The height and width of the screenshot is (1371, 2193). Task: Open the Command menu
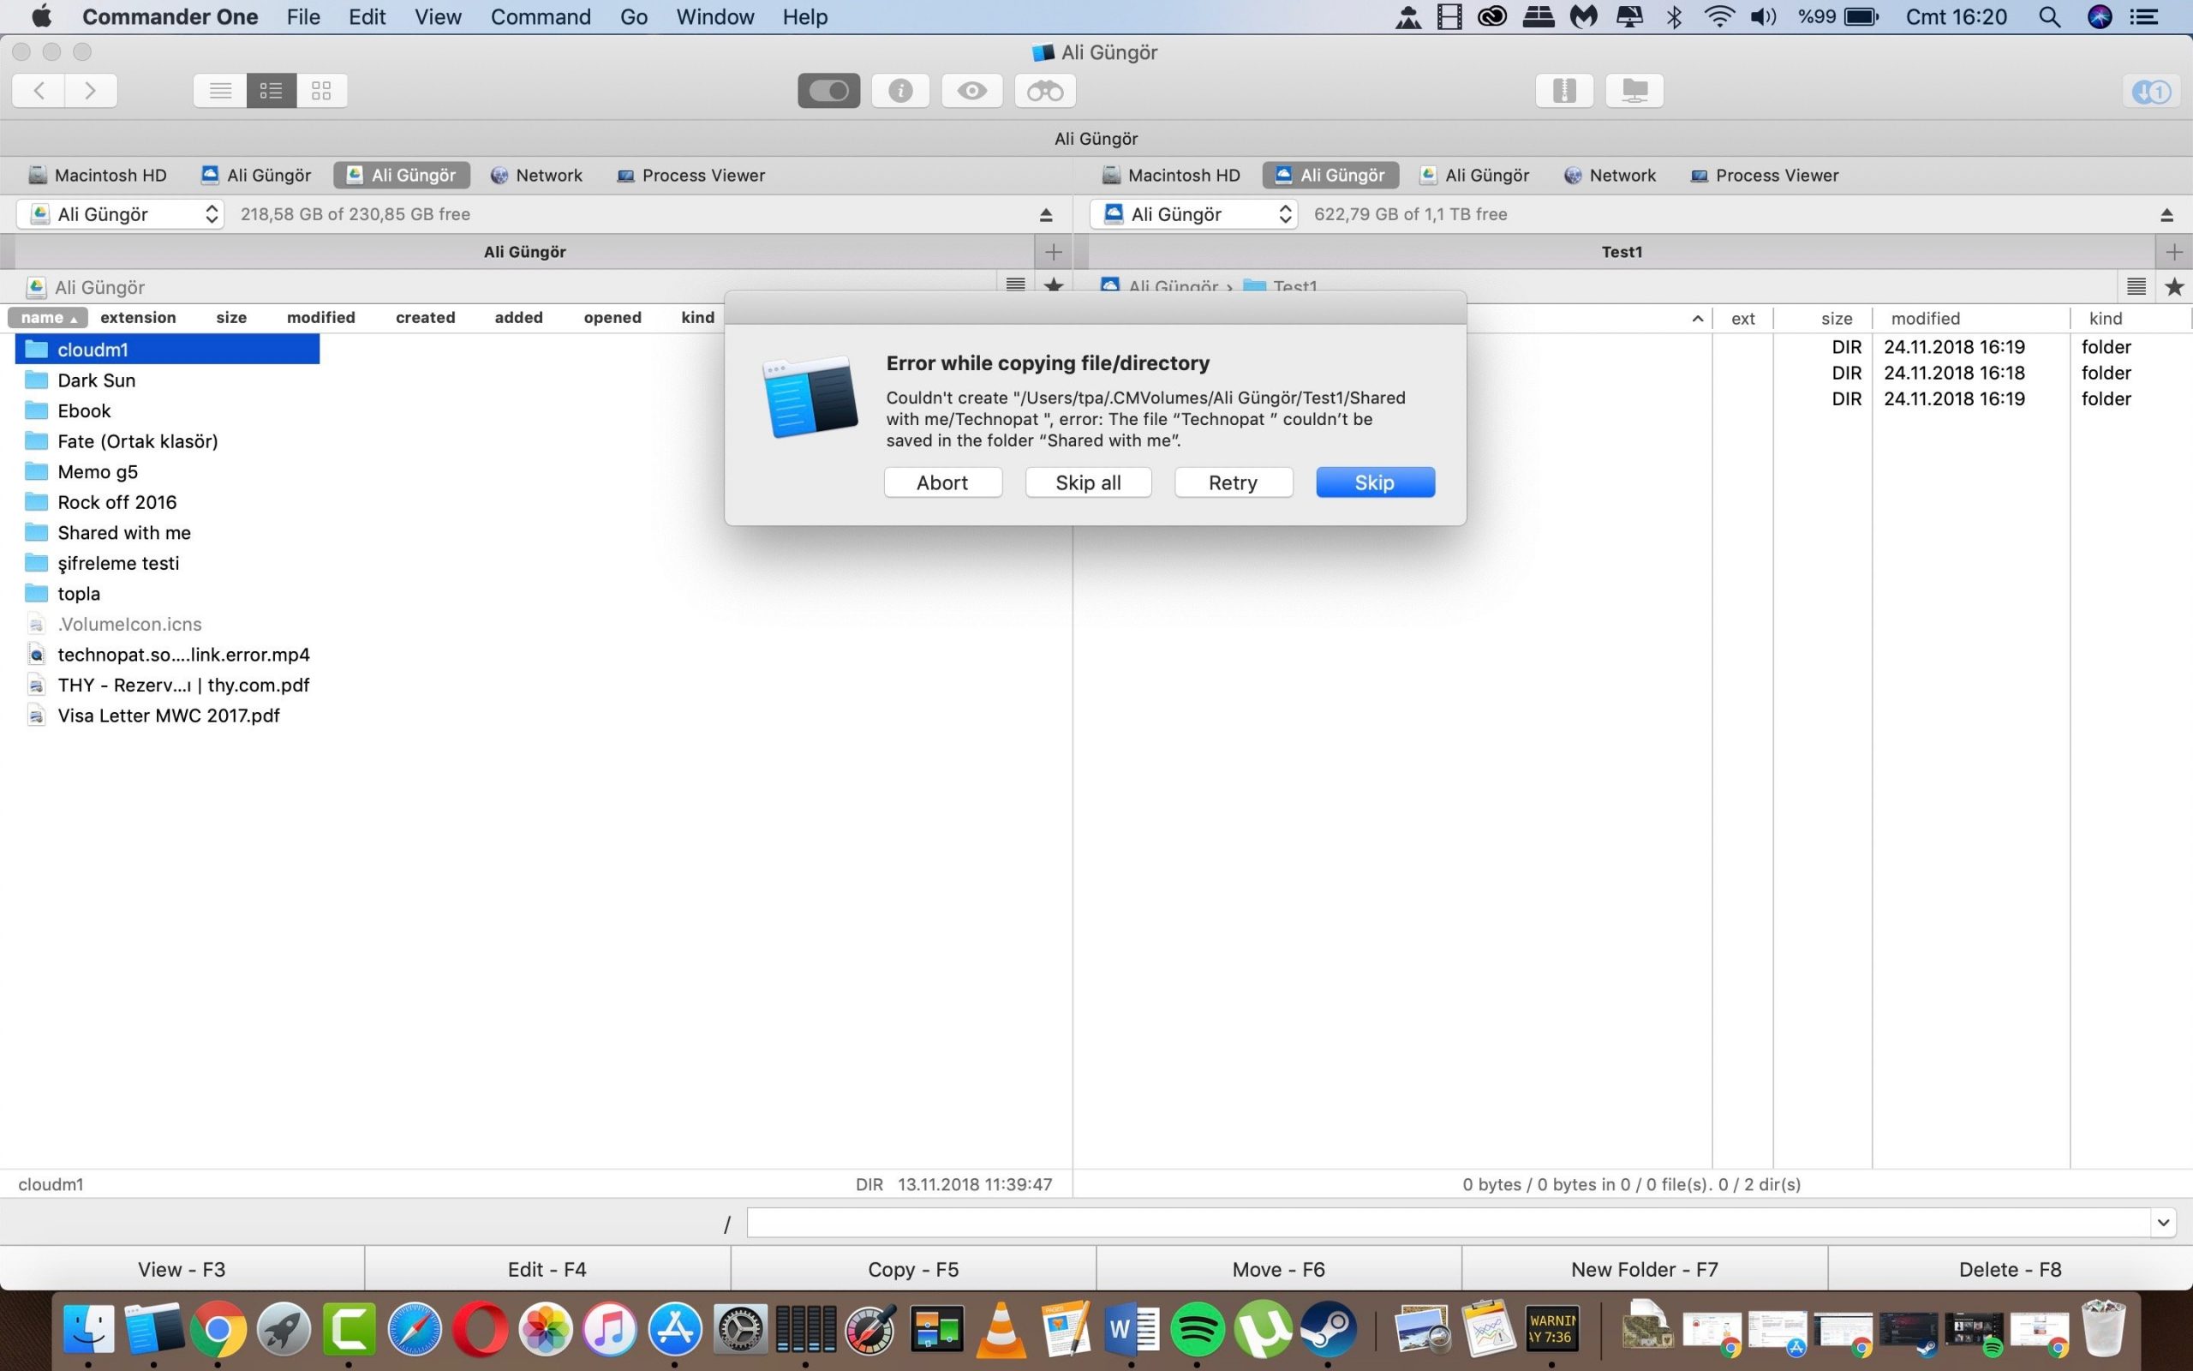pos(540,17)
